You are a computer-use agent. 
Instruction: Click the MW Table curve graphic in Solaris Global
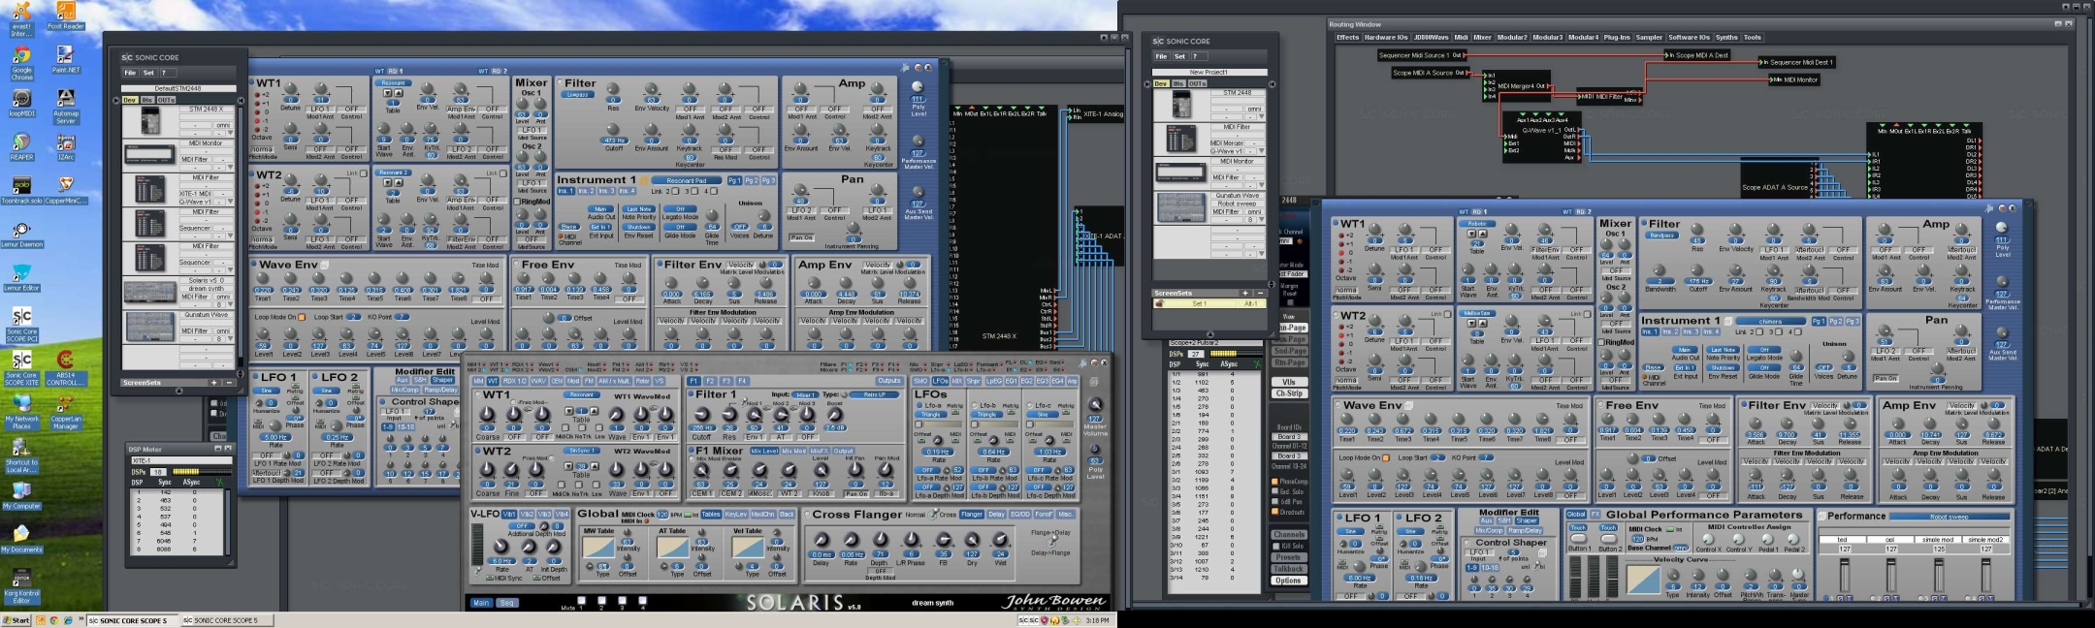point(597,548)
